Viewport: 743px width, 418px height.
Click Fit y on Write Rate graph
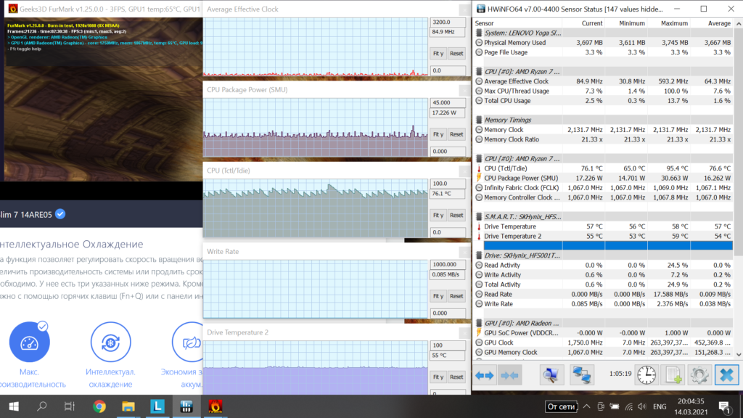pyautogui.click(x=438, y=296)
